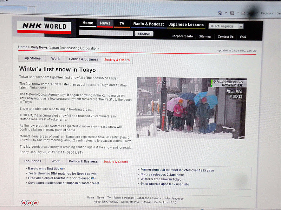This screenshot has width=281, height=210.
Task: Switch to upper Politics & Business tab
Action: 84,59
